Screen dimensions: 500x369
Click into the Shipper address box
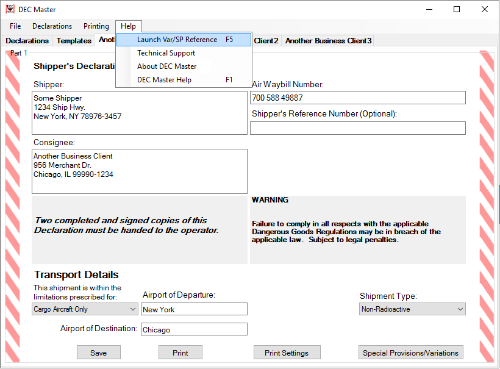pyautogui.click(x=140, y=113)
